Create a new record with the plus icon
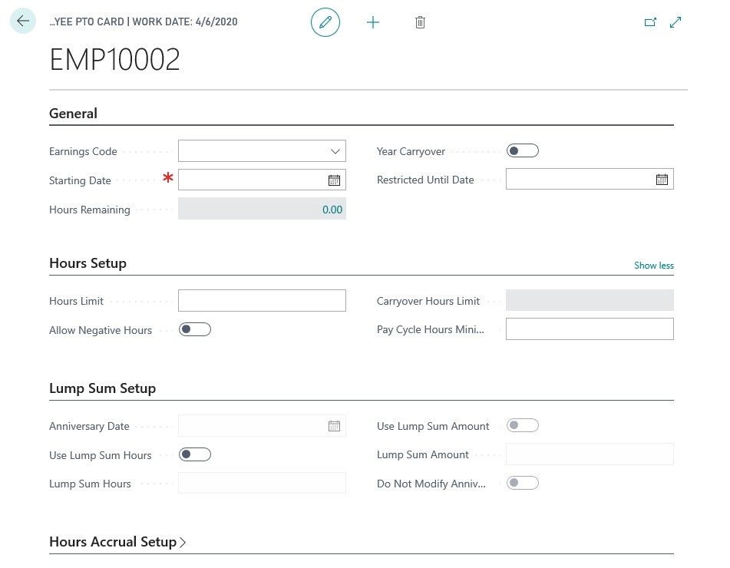Screen dimensions: 730x568 coord(373,21)
